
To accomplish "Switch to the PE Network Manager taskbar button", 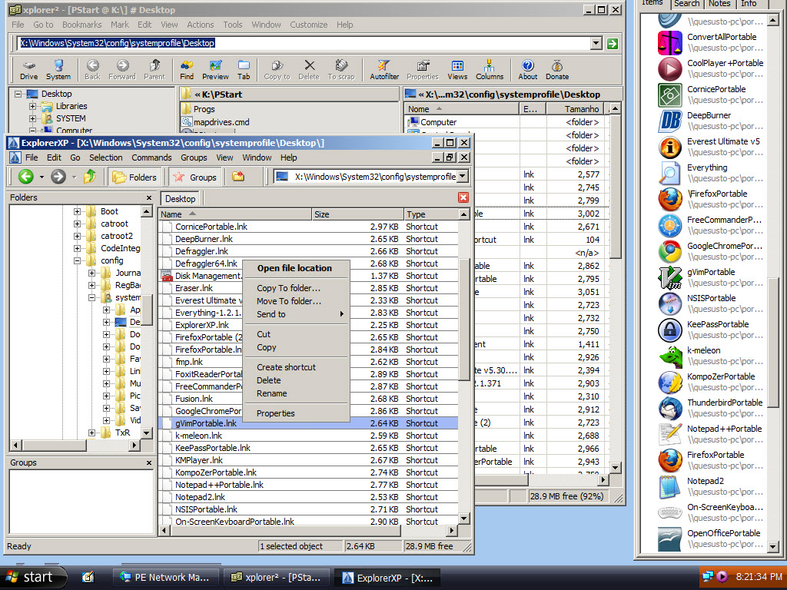I will (x=166, y=577).
